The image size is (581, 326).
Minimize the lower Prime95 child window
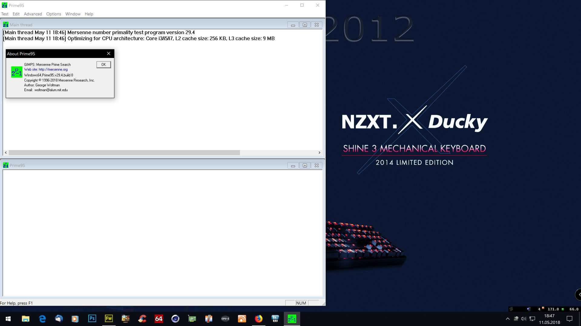[x=293, y=165]
